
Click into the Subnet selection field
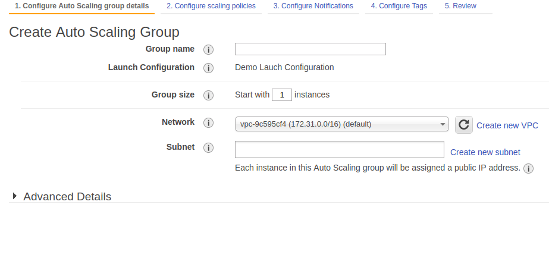[x=339, y=150]
